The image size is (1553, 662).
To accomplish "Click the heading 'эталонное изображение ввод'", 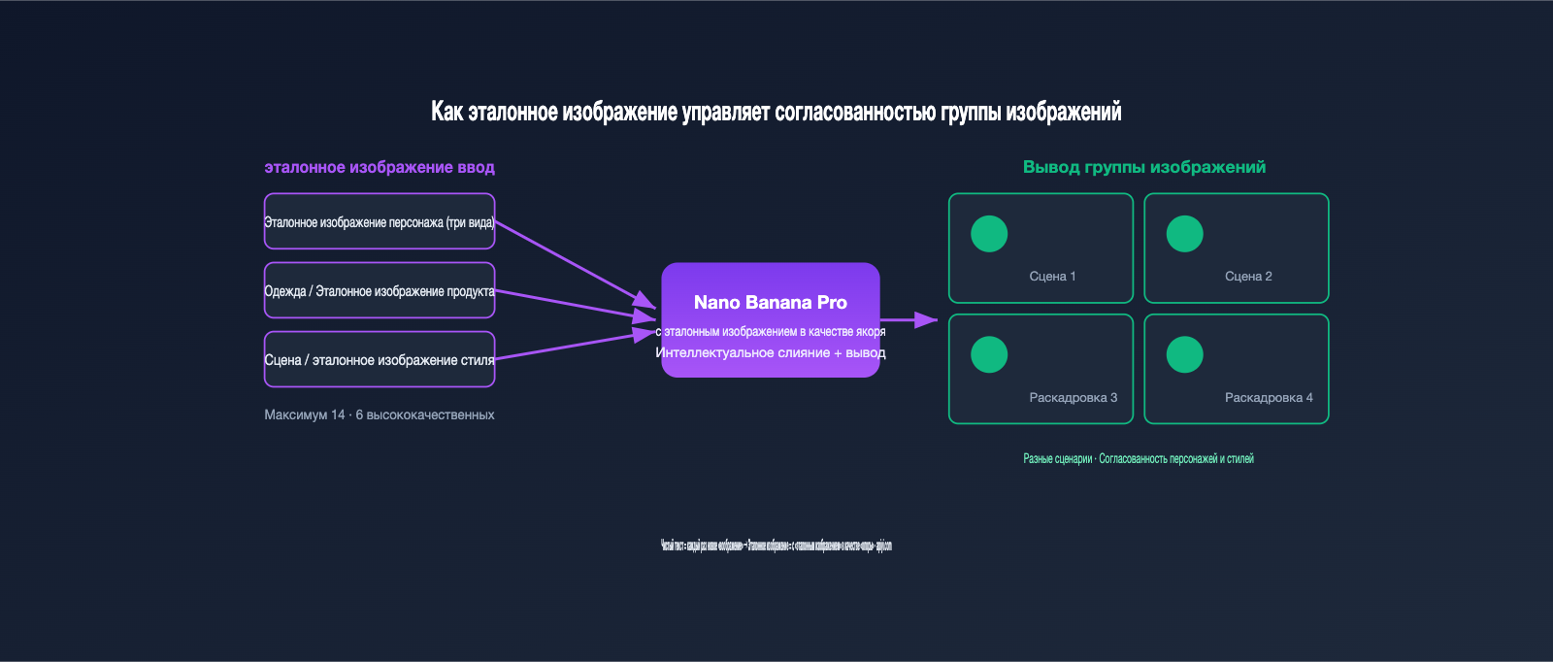I will tap(380, 167).
